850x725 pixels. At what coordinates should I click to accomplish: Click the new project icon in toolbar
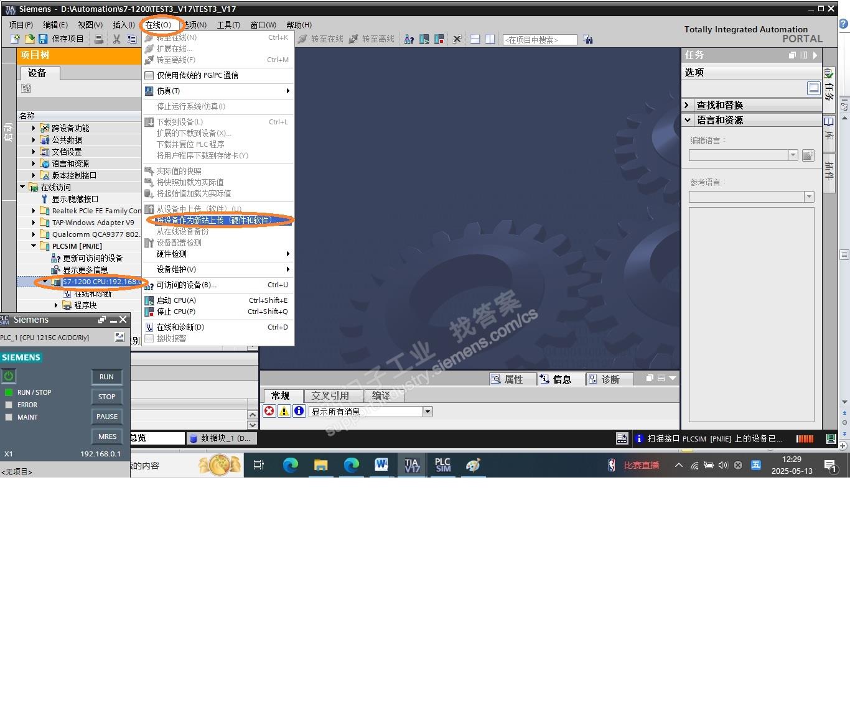tap(16, 39)
